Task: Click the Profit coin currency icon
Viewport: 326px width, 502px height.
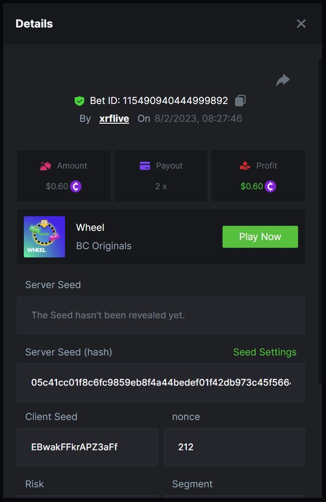Action: (x=271, y=186)
